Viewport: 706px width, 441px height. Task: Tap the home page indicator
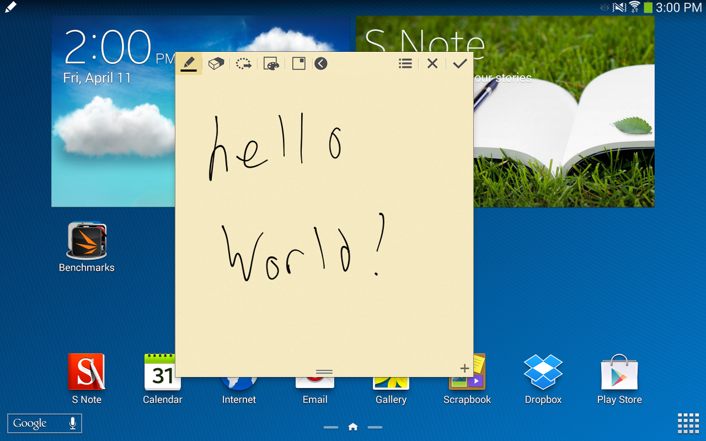tap(353, 427)
